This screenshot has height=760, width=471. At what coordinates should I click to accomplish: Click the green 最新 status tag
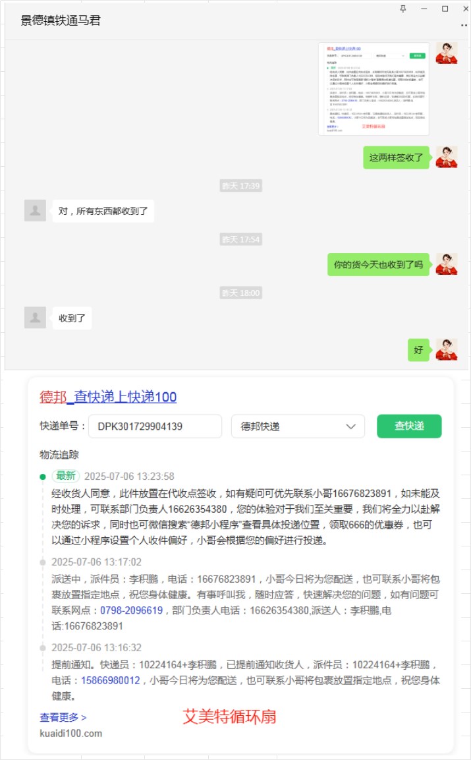pyautogui.click(x=66, y=476)
